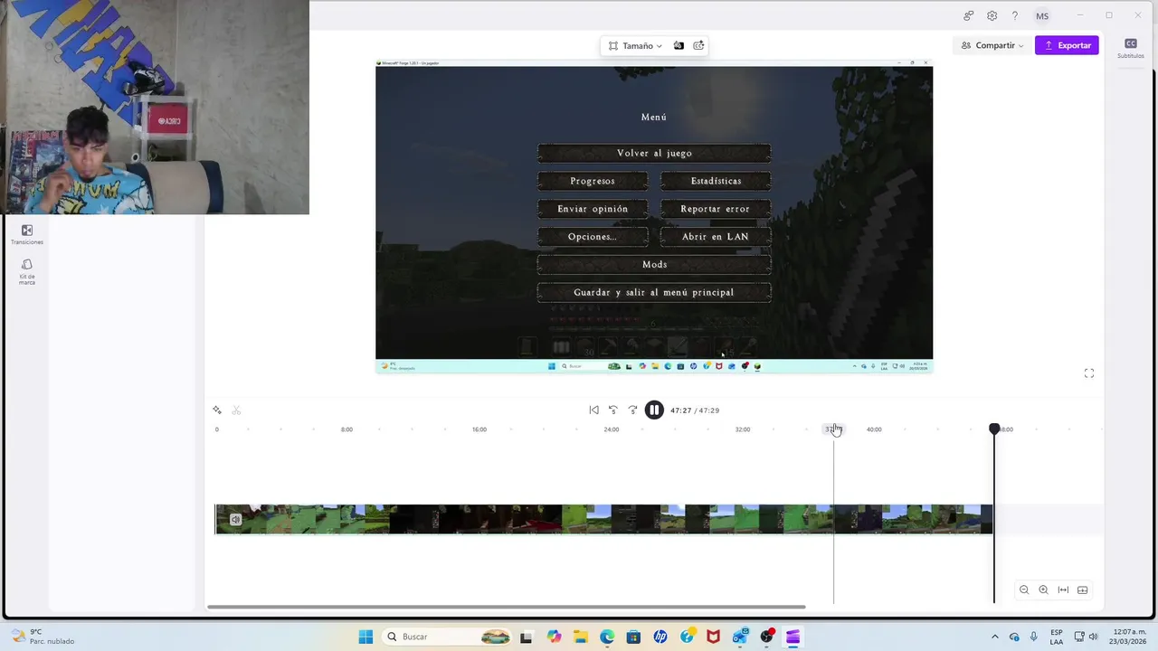
Task: Click the 24:00 mark on timeline ruler
Action: pyautogui.click(x=612, y=429)
